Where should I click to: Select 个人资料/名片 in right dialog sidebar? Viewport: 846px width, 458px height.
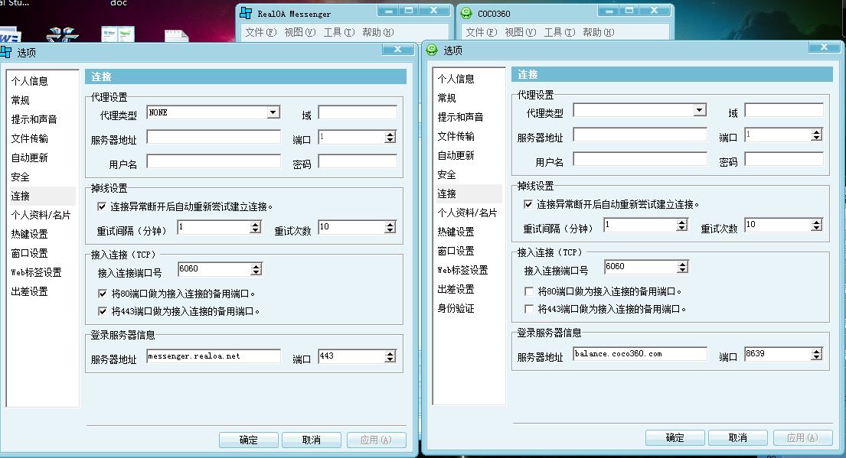pos(467,213)
